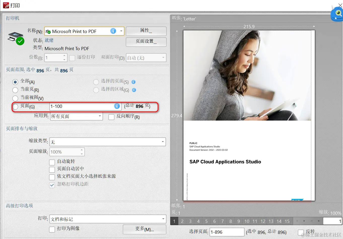Click info icon beside Microsoft Print to PDF
Image resolution: width=343 pixels, height=239 pixels.
point(113,31)
